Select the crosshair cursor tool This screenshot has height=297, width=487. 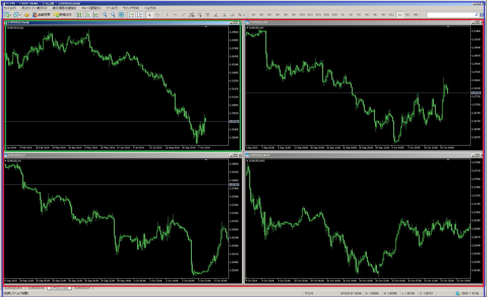pos(158,15)
